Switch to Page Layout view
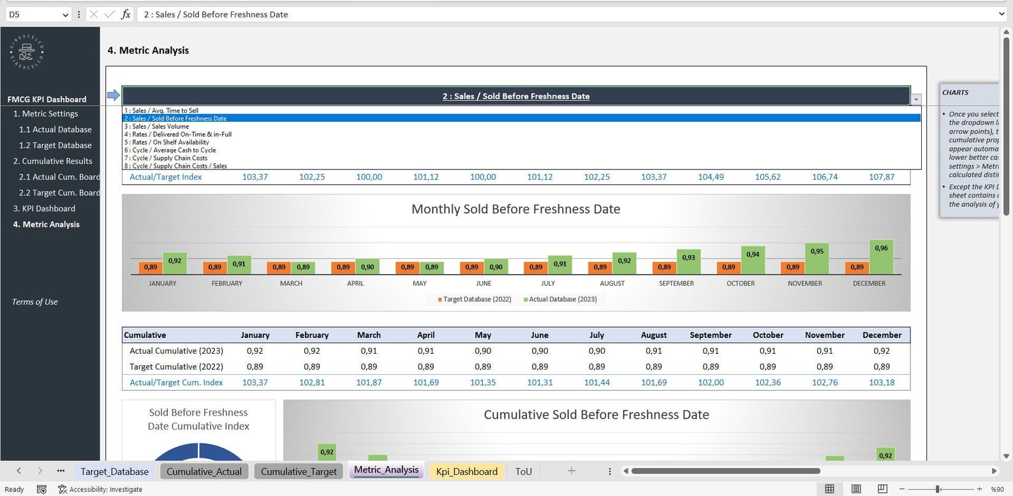This screenshot has height=496, width=1013. tap(856, 489)
